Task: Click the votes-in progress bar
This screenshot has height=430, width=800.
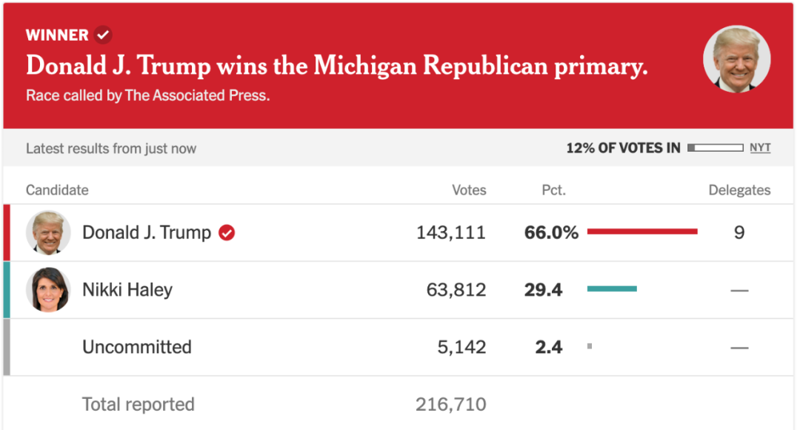Action: pyautogui.click(x=715, y=148)
